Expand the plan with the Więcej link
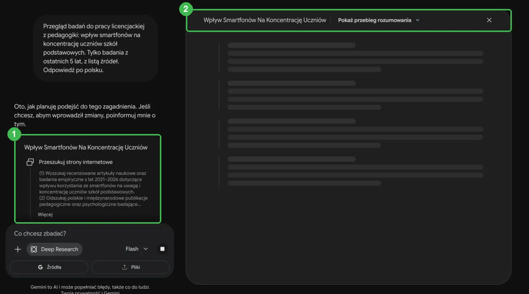This screenshot has height=294, width=529. coord(45,215)
